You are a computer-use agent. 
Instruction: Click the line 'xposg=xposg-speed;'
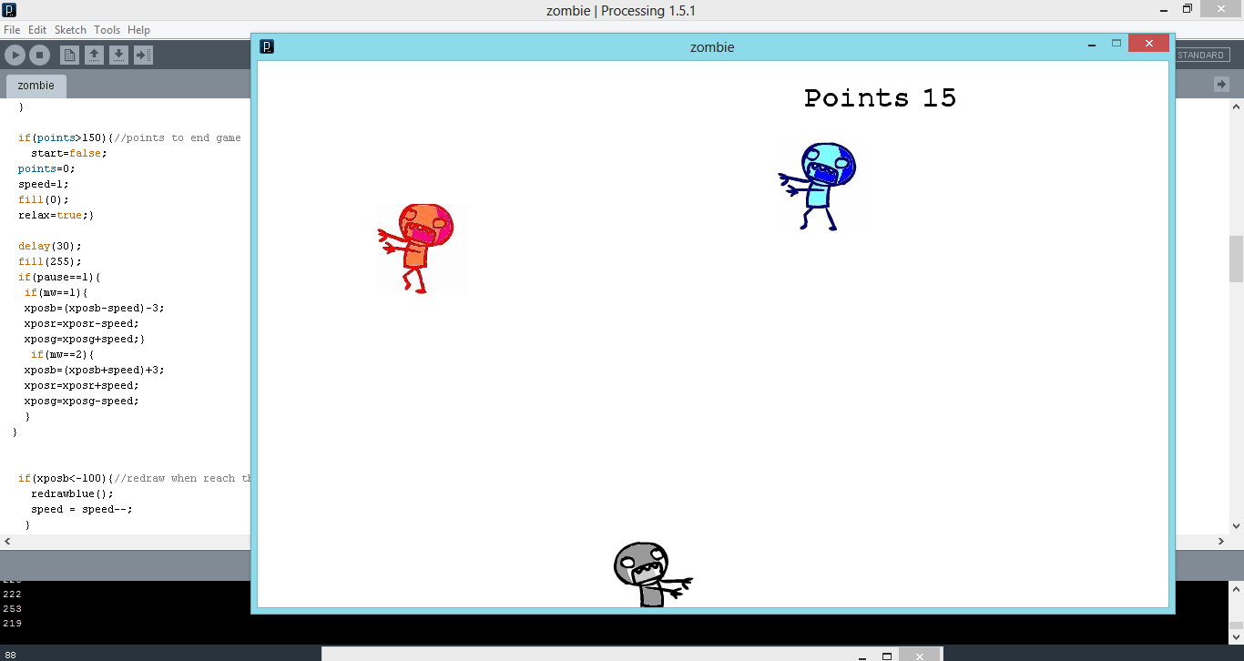(x=82, y=401)
